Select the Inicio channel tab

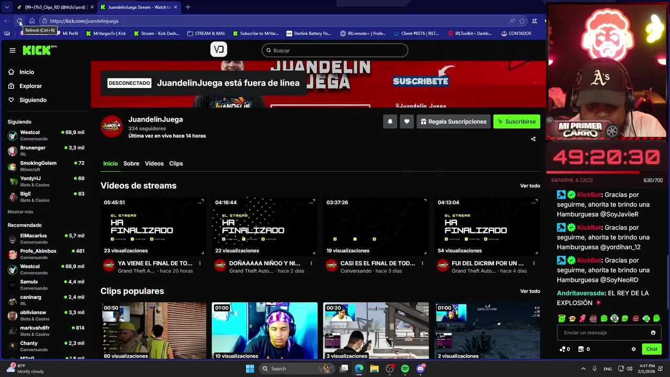coord(110,163)
